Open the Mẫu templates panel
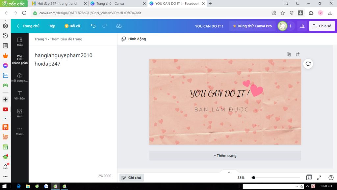 [19, 42]
